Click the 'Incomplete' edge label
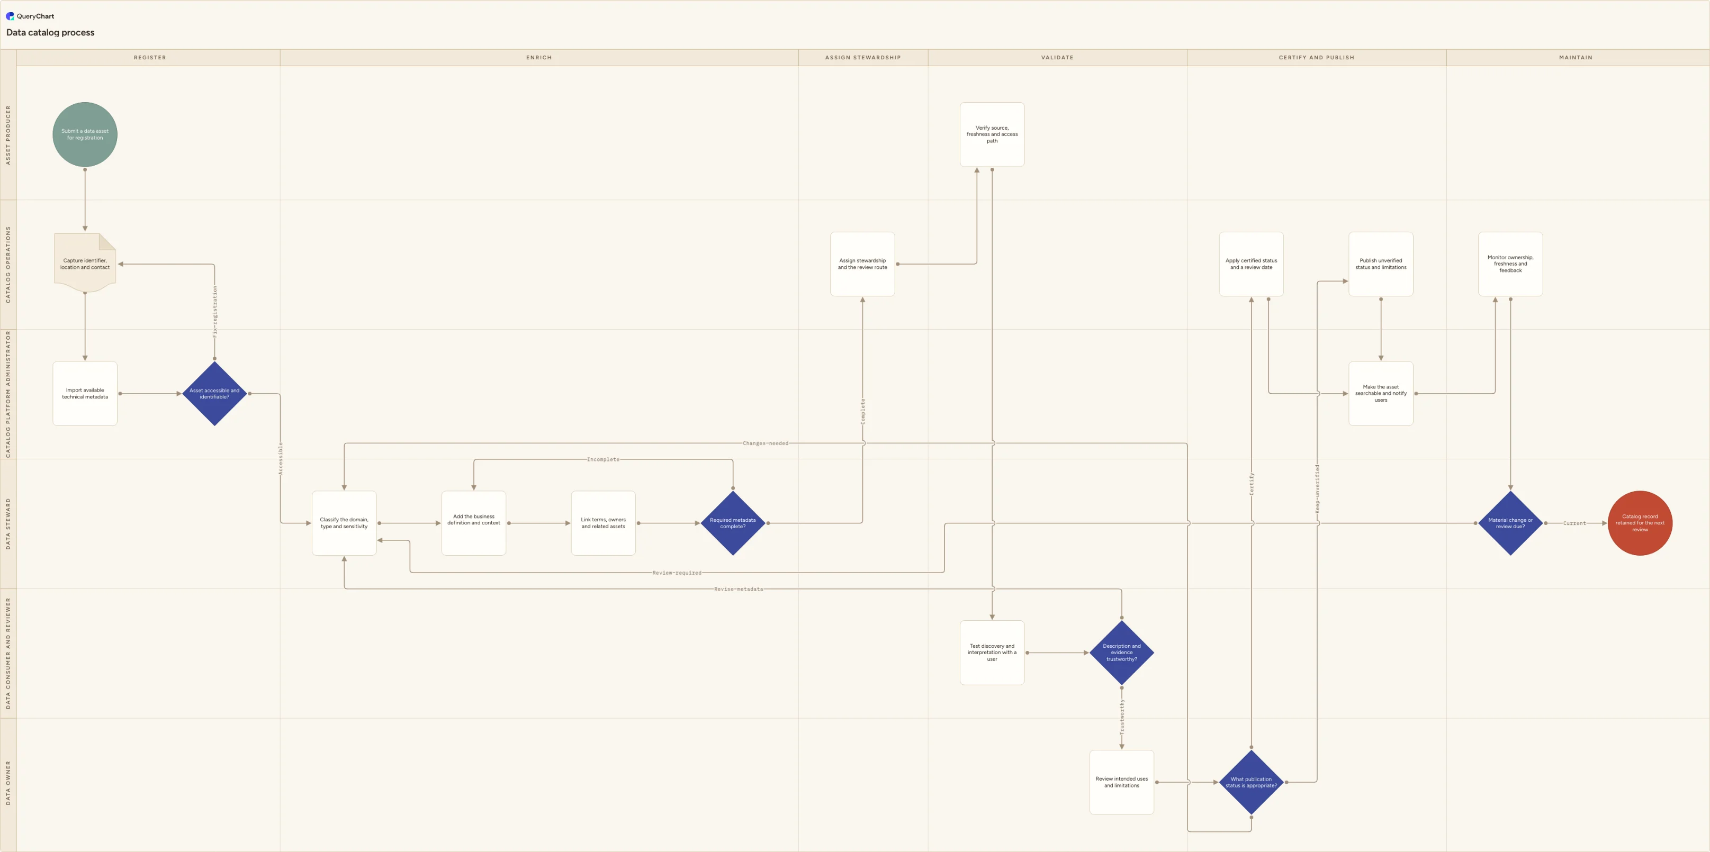Viewport: 1710px width, 852px height. pyautogui.click(x=603, y=459)
